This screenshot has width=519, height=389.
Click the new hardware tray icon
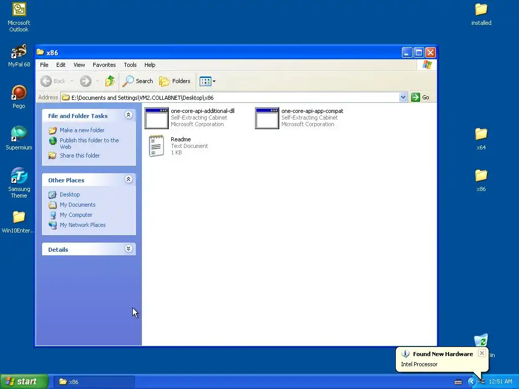pos(481,382)
